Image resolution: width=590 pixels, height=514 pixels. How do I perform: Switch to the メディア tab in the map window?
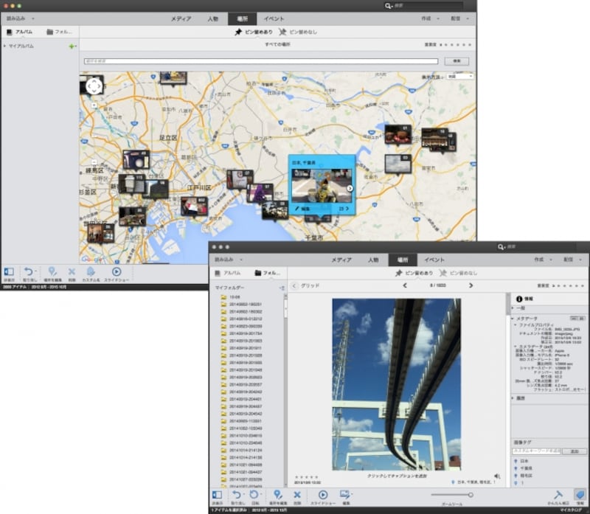coord(181,18)
